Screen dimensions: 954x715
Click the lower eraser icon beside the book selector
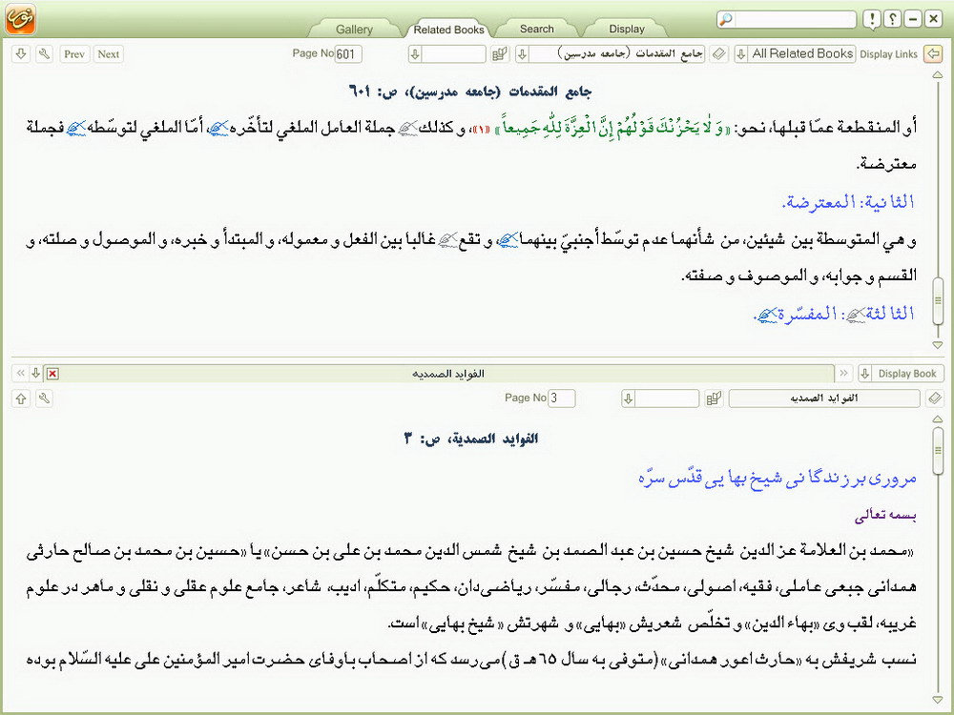(935, 398)
